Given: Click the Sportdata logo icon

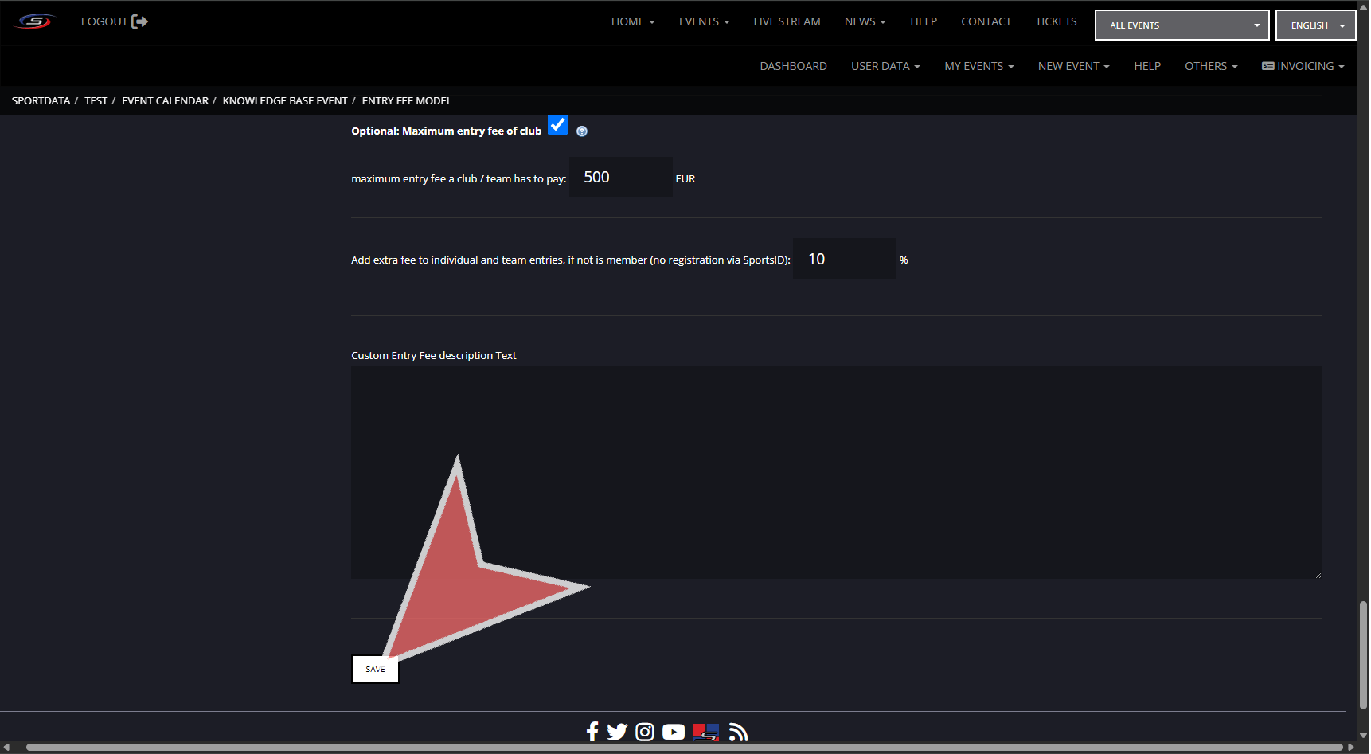Looking at the screenshot, I should pyautogui.click(x=35, y=21).
